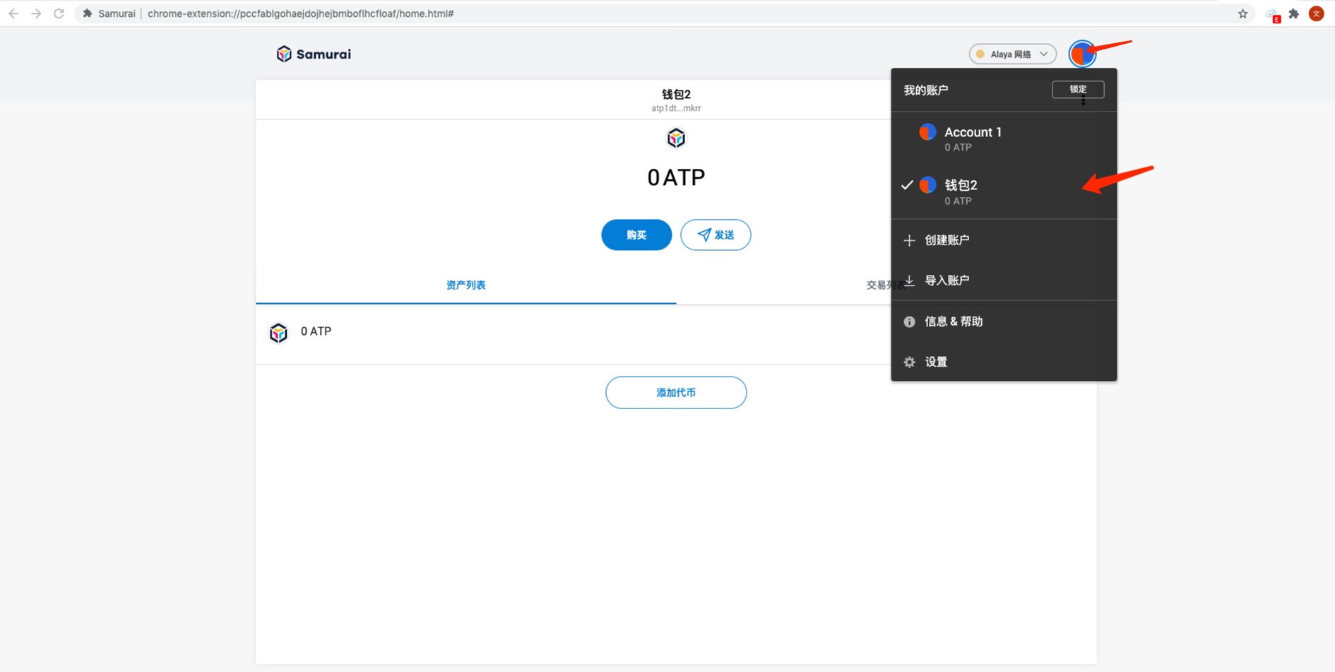1335x672 pixels.
Task: Click the ATP token icon in asset row
Action: [278, 332]
